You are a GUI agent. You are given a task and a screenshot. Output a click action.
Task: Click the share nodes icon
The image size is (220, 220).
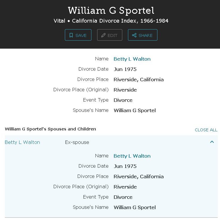(x=134, y=35)
